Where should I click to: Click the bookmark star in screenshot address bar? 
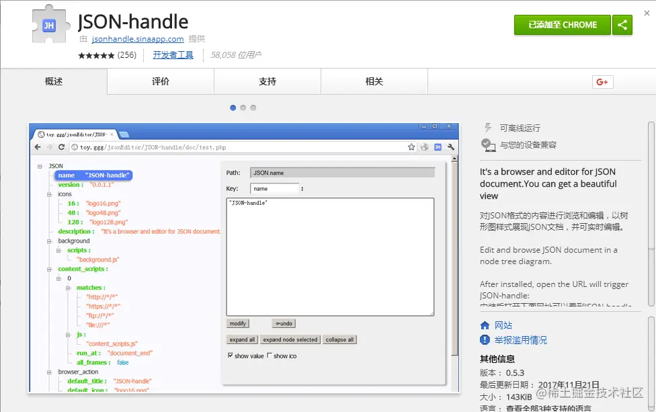(x=411, y=147)
